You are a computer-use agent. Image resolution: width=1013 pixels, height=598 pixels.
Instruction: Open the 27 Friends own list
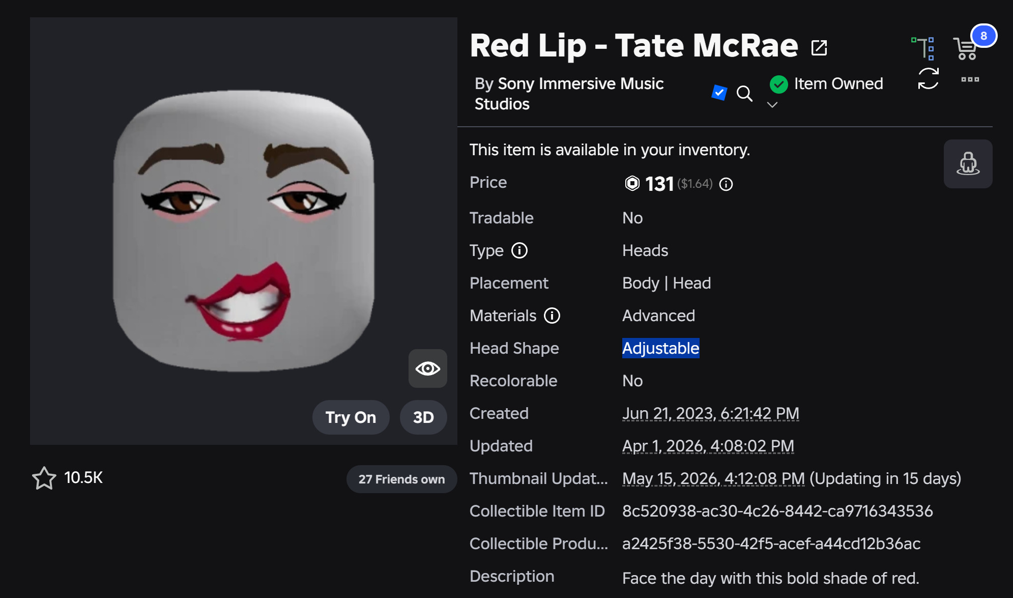pos(401,479)
